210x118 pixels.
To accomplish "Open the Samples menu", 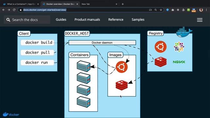I will coord(138,20).
